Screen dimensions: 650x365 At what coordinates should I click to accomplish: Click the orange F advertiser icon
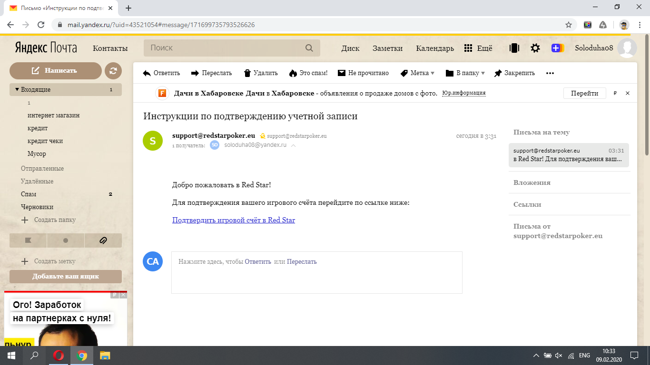[162, 93]
